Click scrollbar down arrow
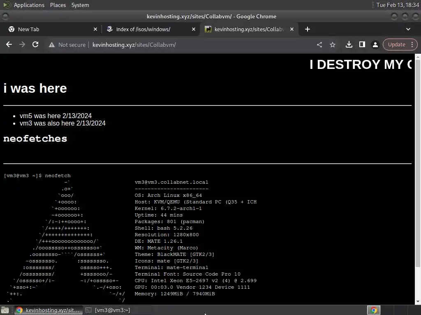This screenshot has height=315, width=421. pos(418,301)
